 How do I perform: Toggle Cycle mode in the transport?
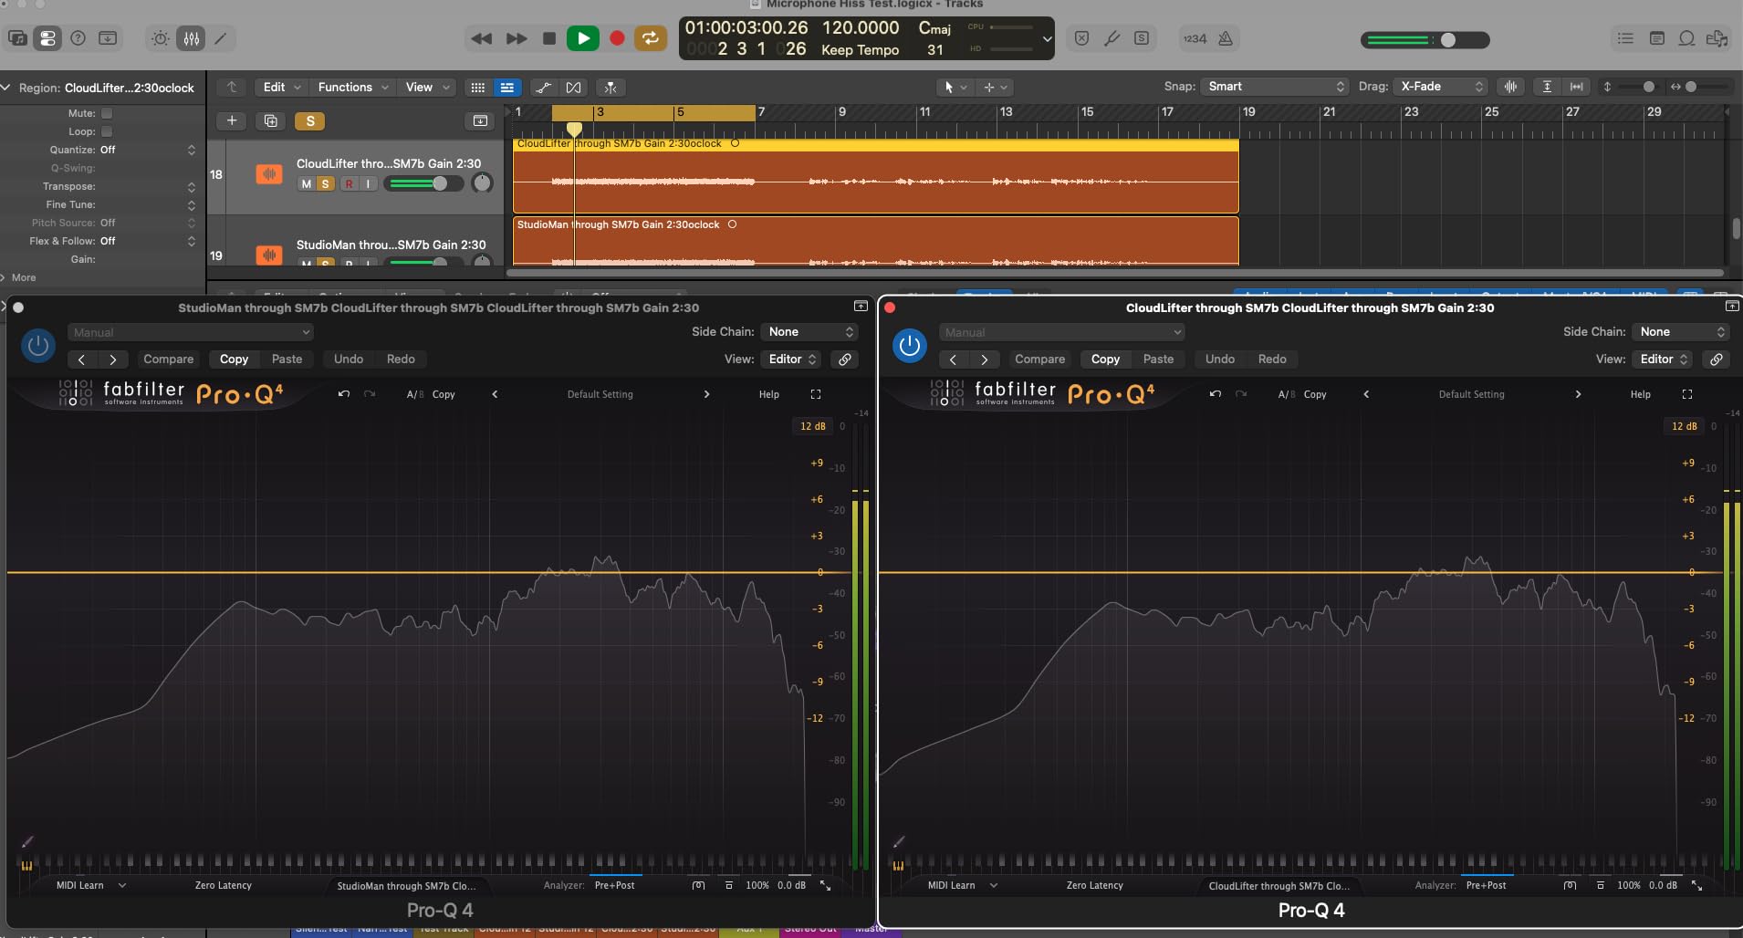point(651,38)
